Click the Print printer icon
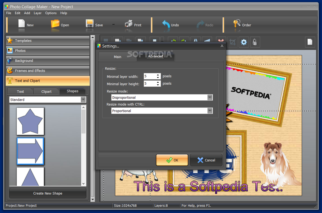322x213 pixels. point(129,24)
